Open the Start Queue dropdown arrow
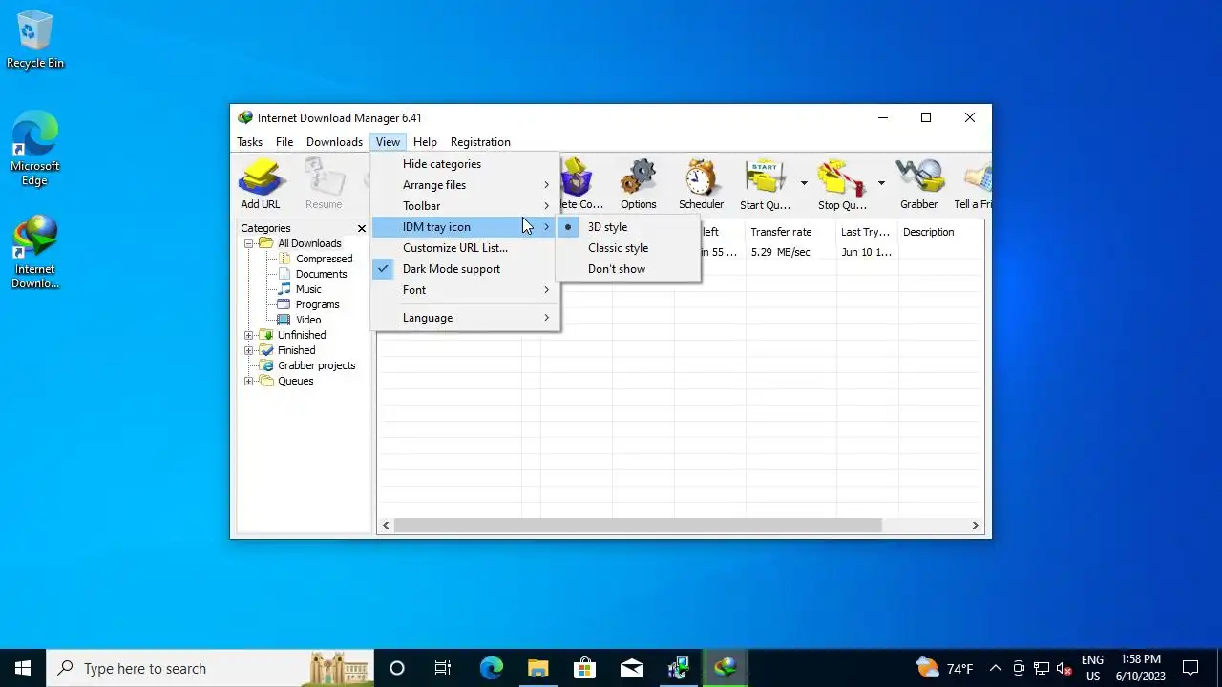Viewport: 1222px width, 687px height. tap(804, 183)
